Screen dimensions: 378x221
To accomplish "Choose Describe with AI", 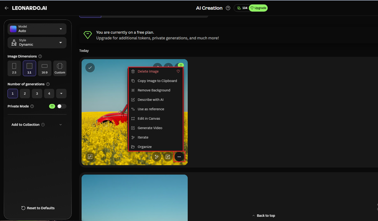I will point(155,100).
